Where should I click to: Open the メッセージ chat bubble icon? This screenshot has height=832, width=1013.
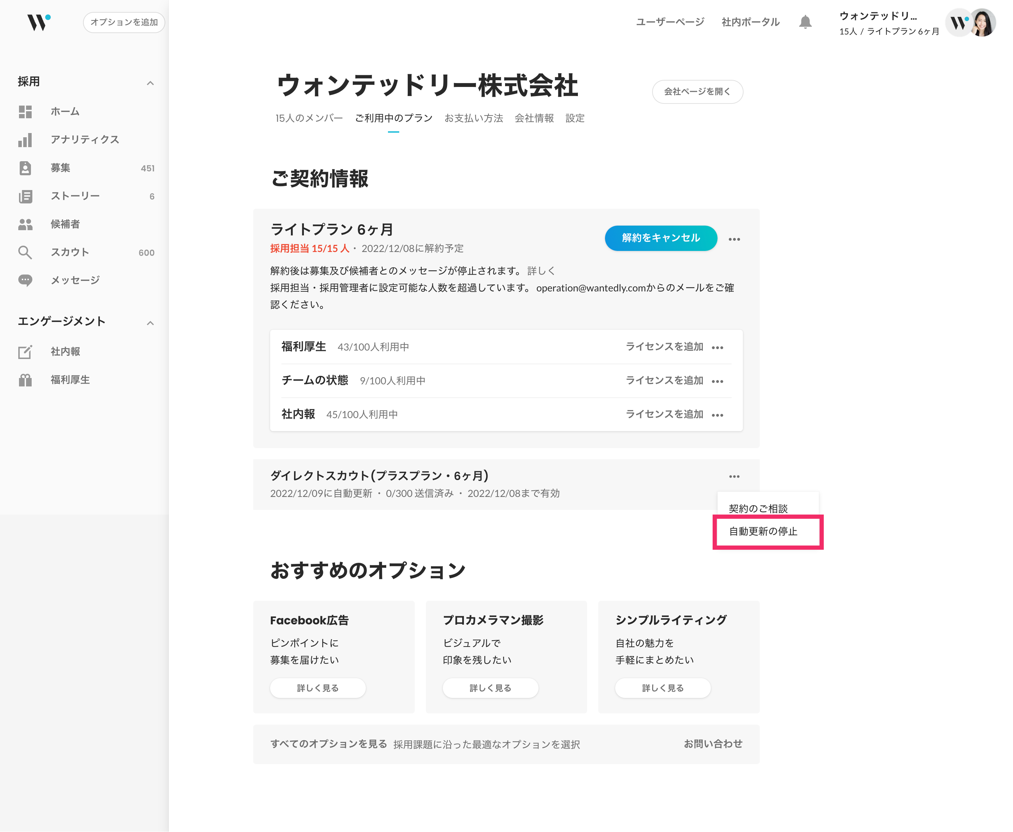(x=25, y=281)
